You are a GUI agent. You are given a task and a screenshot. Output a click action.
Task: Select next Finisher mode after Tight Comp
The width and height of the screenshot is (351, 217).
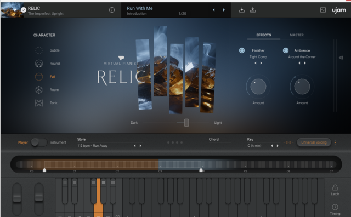261,63
